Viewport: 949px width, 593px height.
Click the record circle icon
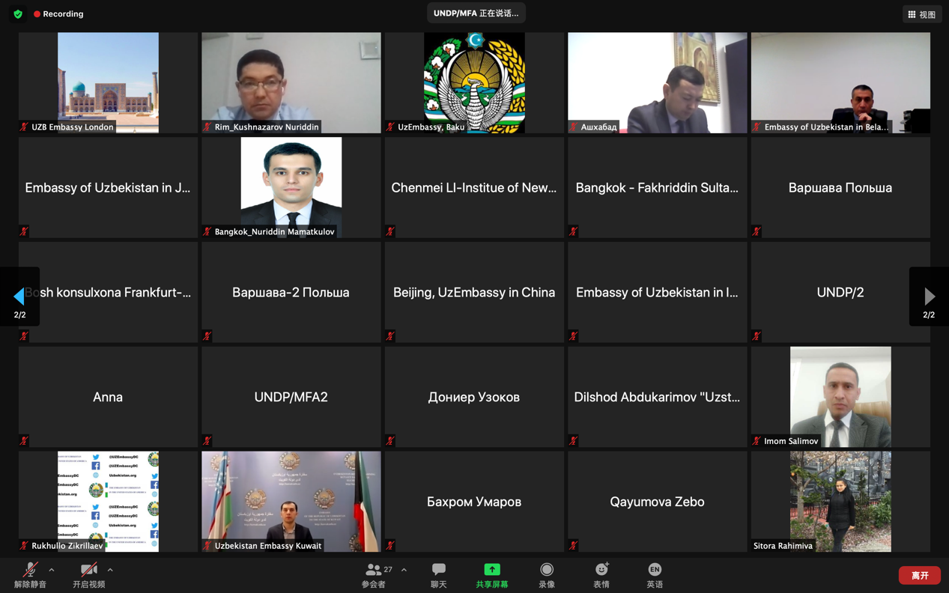547,570
